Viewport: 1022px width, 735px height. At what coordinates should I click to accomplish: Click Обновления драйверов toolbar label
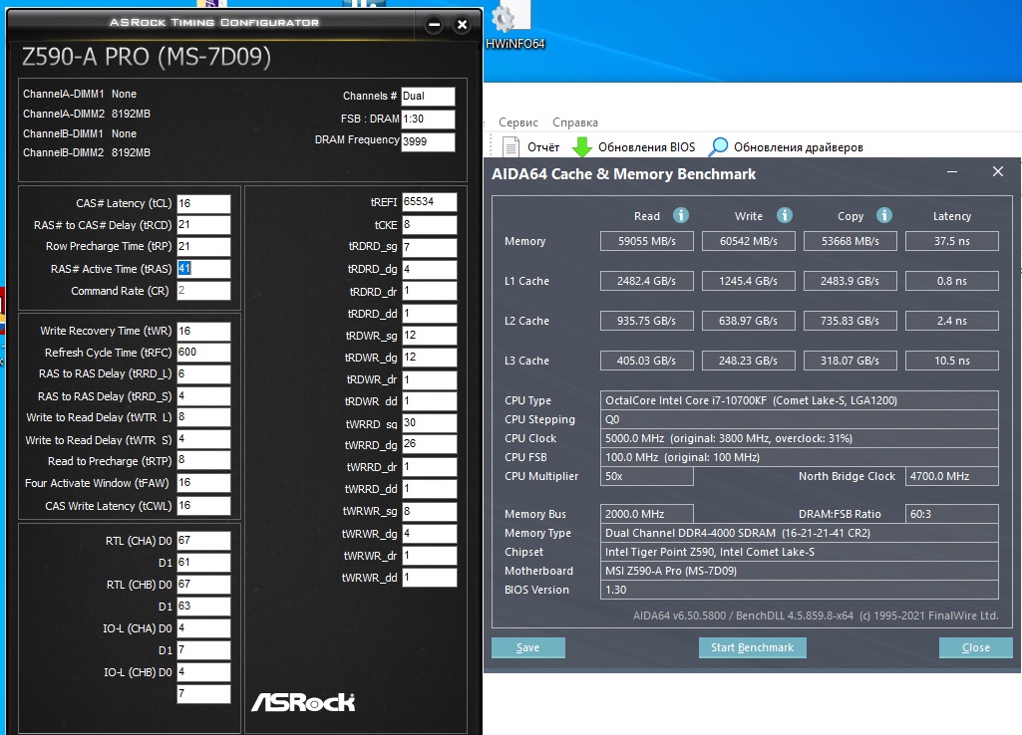tap(799, 147)
